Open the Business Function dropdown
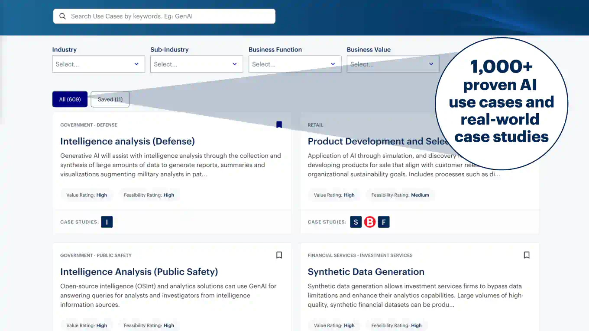The height and width of the screenshot is (331, 589). [x=295, y=64]
